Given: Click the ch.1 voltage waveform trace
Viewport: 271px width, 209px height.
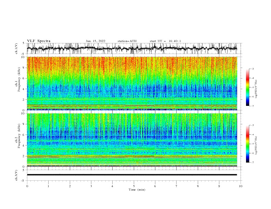Looking at the screenshot, I should pos(132,48).
